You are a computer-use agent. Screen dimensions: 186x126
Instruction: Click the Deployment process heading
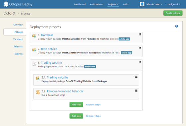(45, 27)
